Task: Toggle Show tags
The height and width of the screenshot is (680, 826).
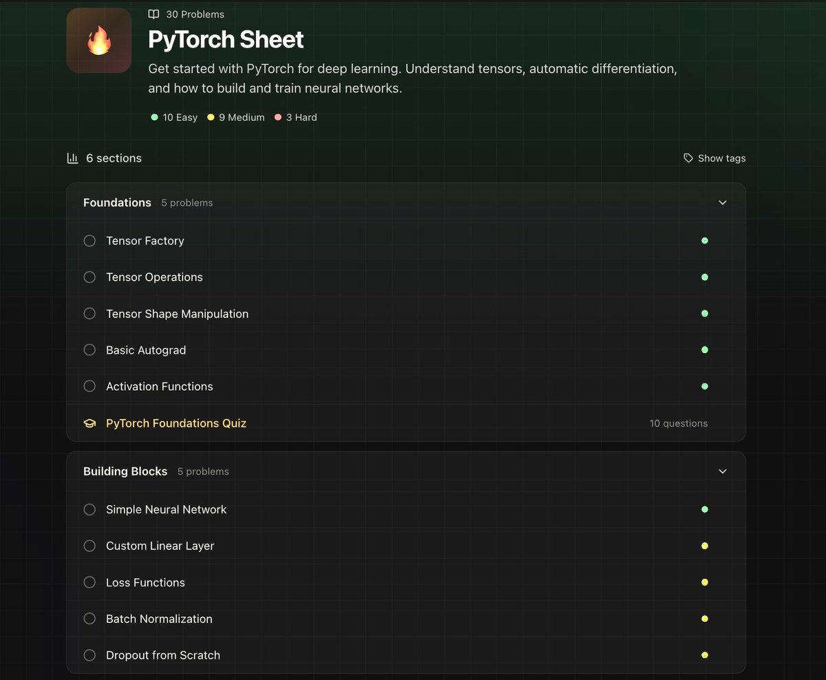Action: click(714, 158)
